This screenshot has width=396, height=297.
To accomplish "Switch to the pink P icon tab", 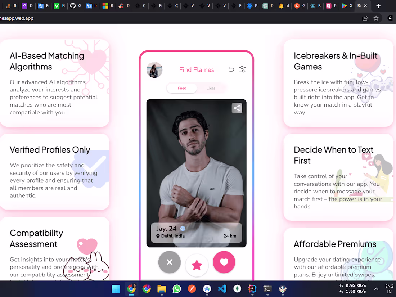I will (331, 6).
